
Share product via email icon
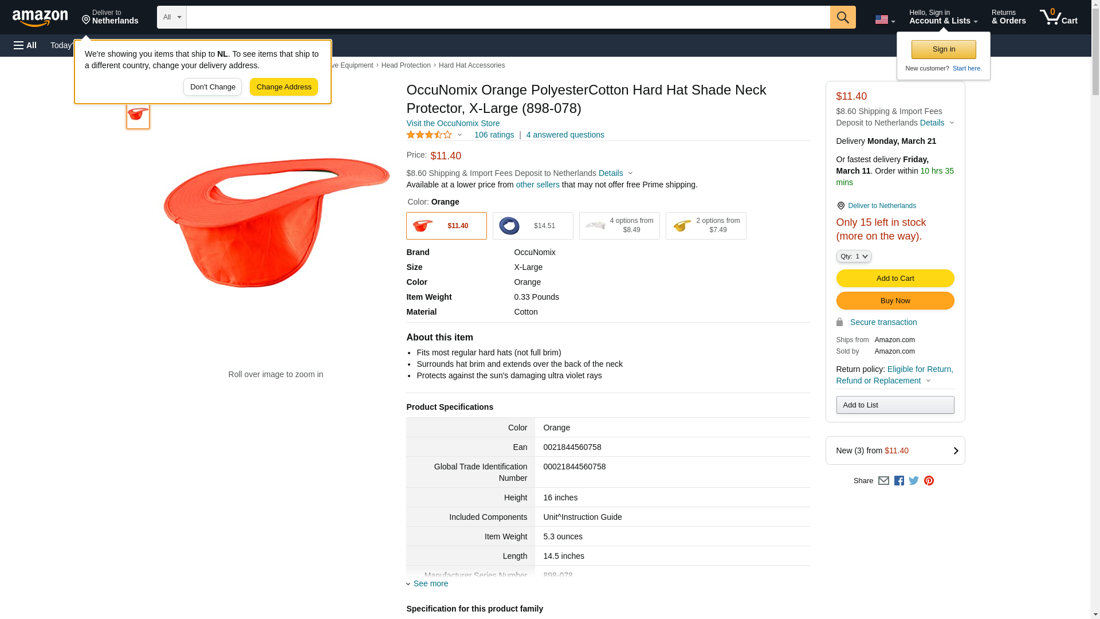pos(883,481)
